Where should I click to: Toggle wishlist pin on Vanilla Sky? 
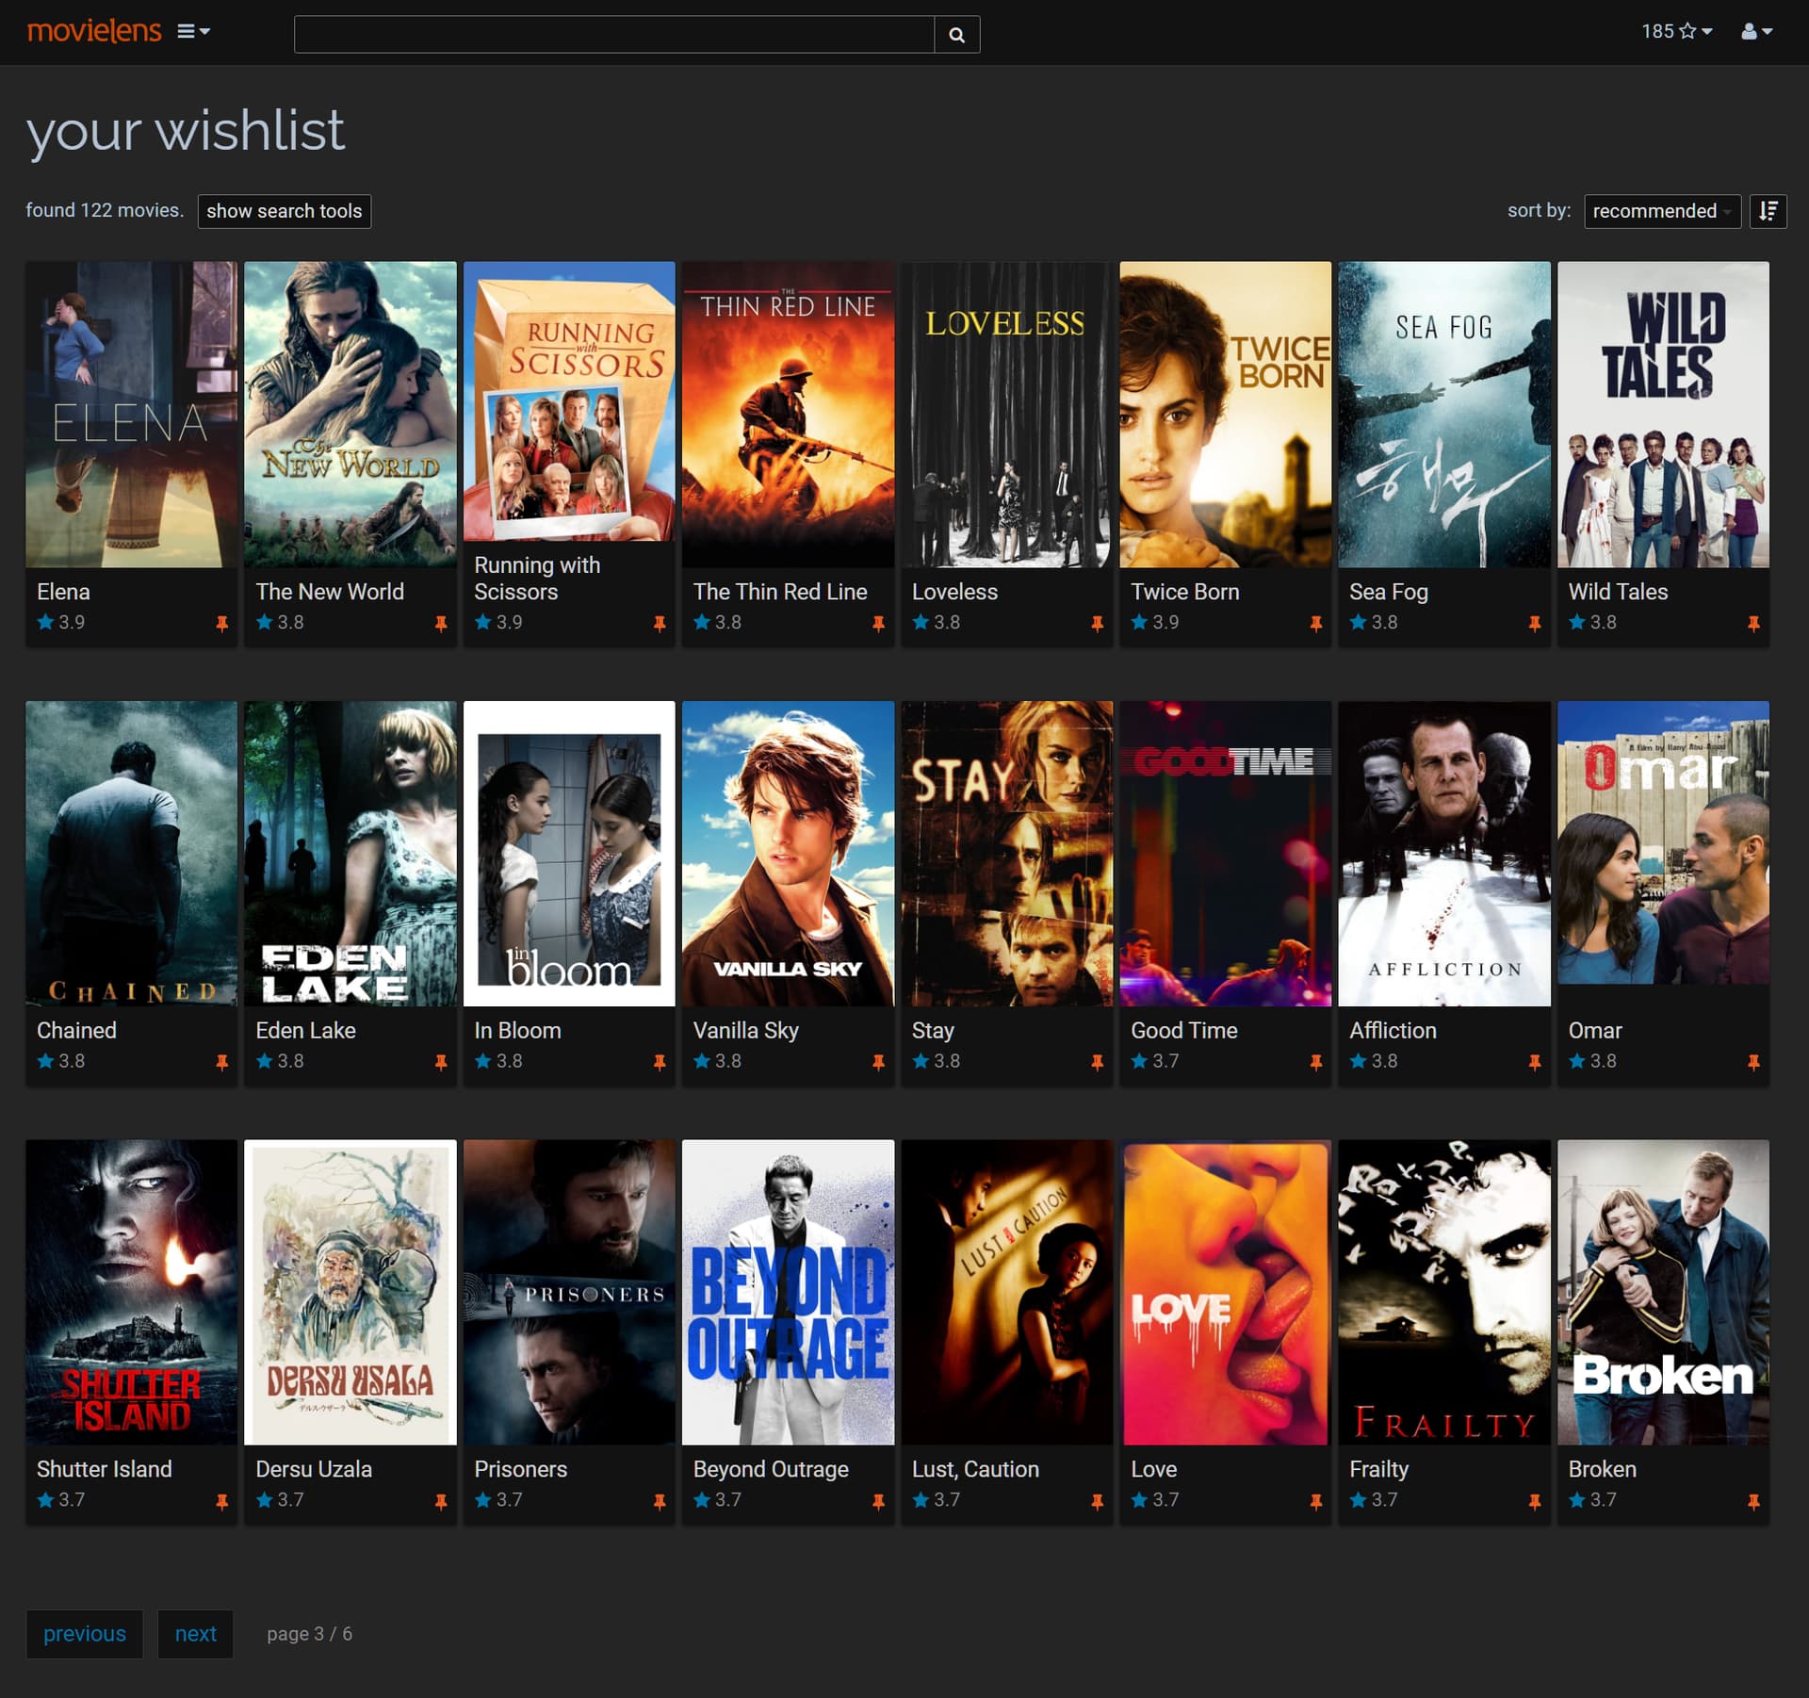(878, 1062)
